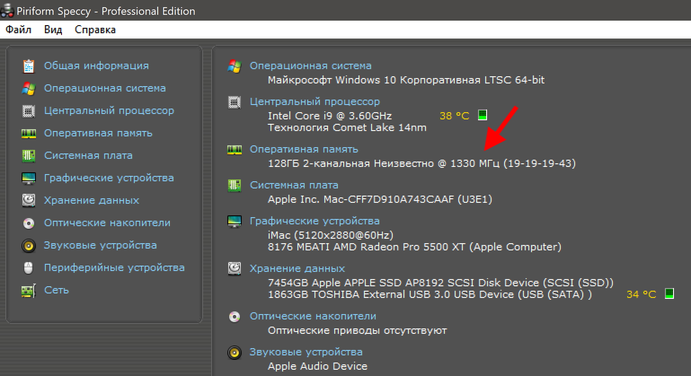Click the Операционная система sidebar Windows flag icon
This screenshot has height=376, width=691.
[29, 88]
